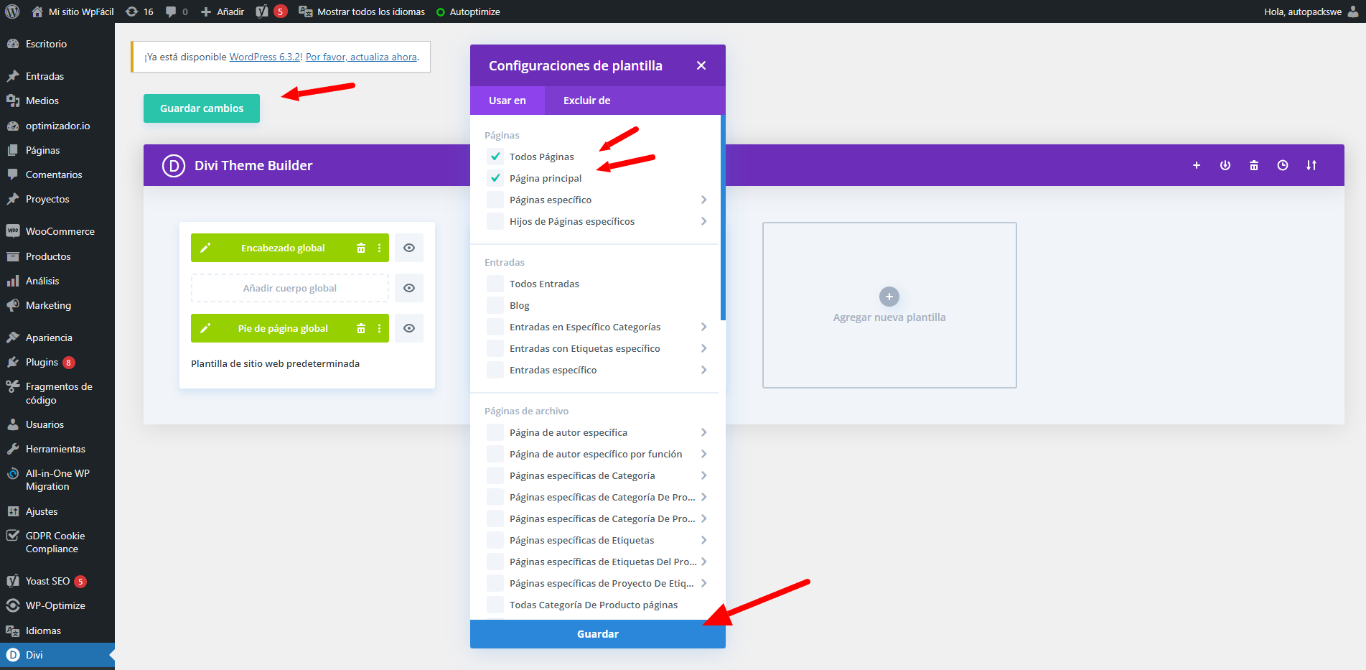Toggle visibility of Pie de página global
This screenshot has height=670, width=1366.
[x=409, y=328]
